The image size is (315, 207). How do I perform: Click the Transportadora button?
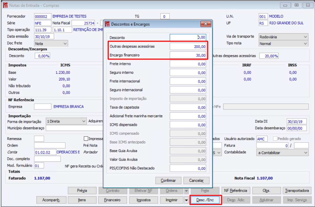(x=297, y=191)
